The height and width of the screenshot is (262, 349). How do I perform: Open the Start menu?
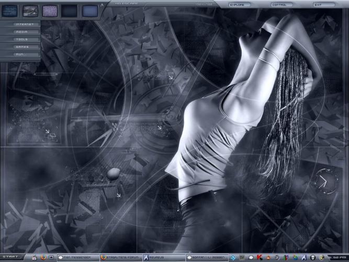[10, 257]
